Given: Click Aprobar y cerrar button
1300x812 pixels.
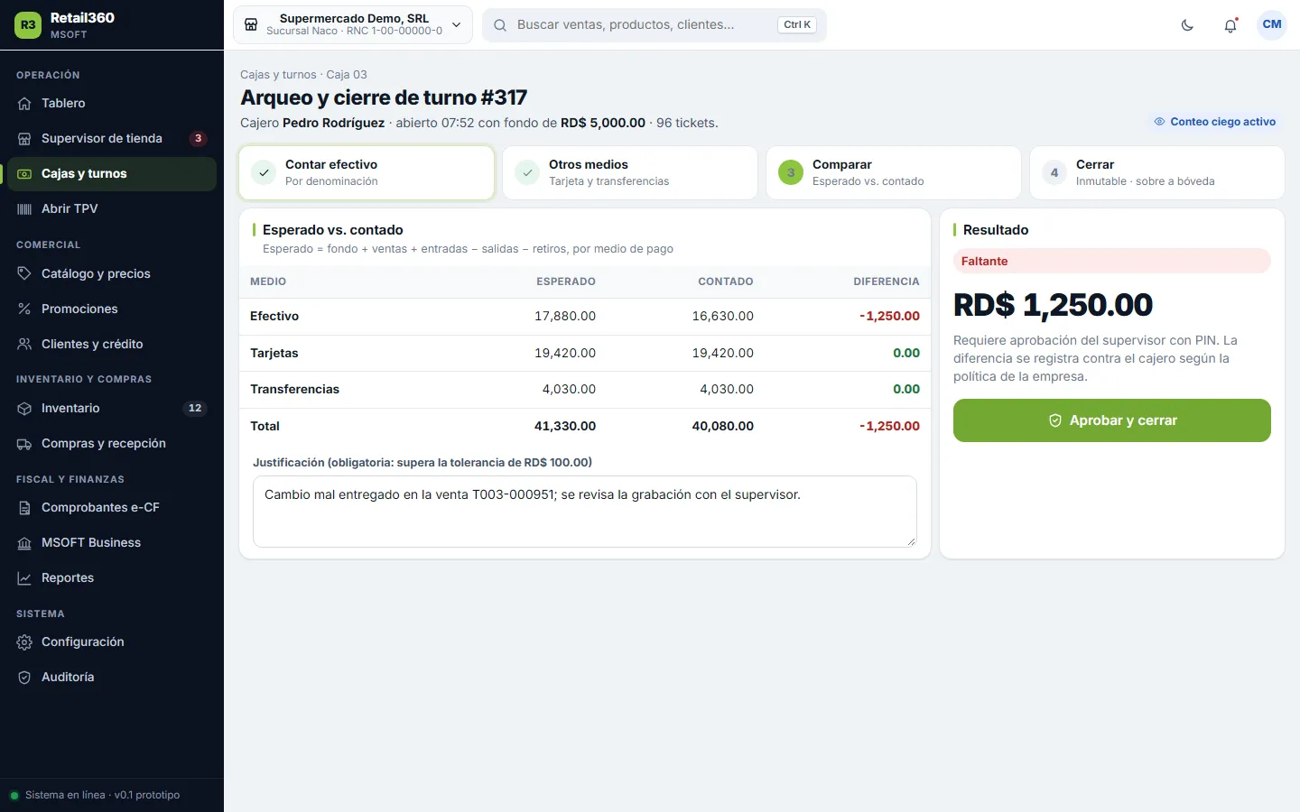Looking at the screenshot, I should 1112,420.
